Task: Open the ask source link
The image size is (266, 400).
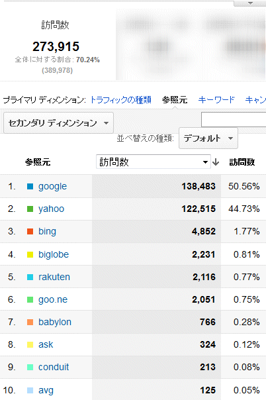Action: pyautogui.click(x=46, y=344)
